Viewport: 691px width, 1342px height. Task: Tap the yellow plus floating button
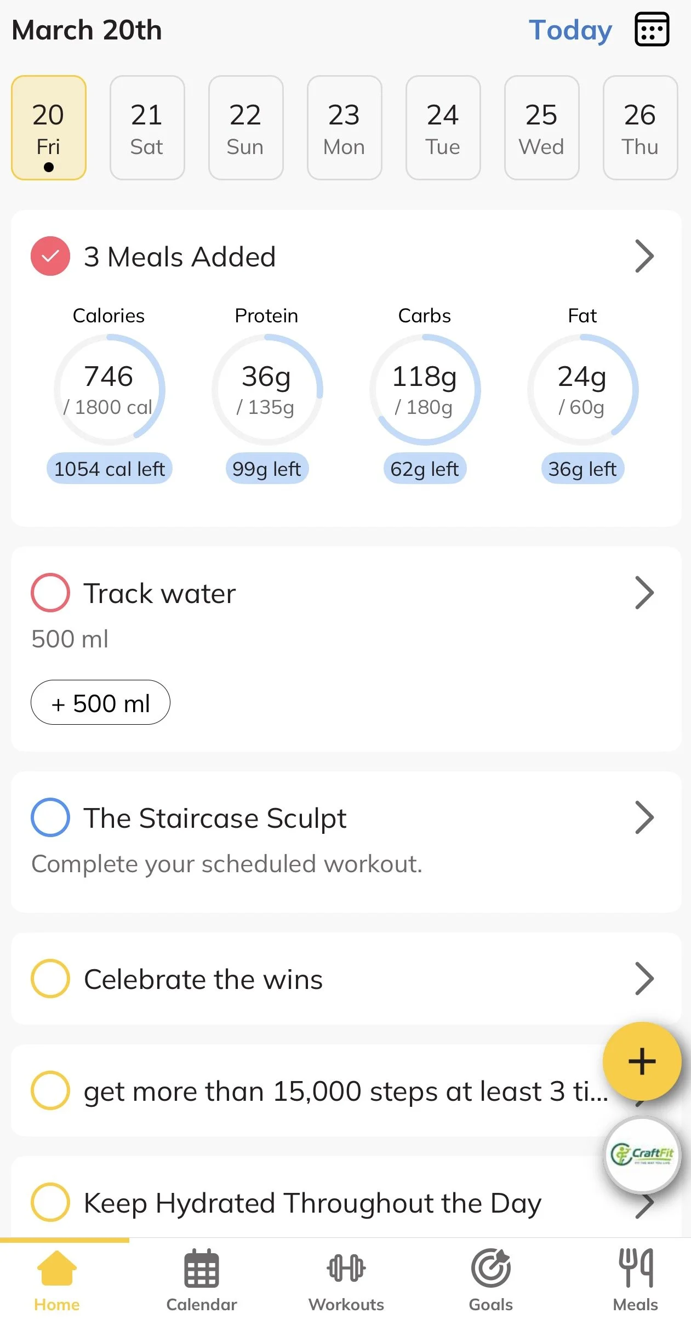(x=642, y=1061)
